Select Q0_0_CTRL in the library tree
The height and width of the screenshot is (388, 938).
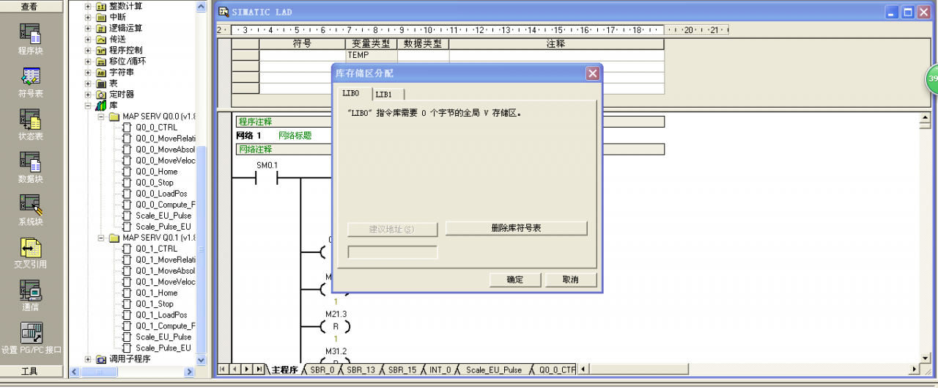click(x=156, y=128)
